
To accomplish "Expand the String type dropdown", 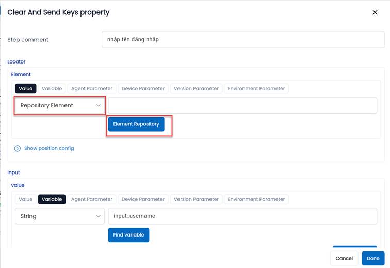I will tap(60, 216).
